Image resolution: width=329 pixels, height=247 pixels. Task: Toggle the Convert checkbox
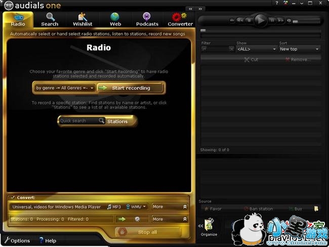pyautogui.click(x=13, y=197)
